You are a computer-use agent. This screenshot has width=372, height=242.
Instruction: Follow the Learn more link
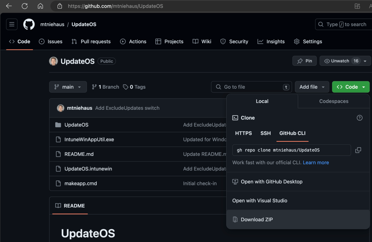(x=316, y=162)
